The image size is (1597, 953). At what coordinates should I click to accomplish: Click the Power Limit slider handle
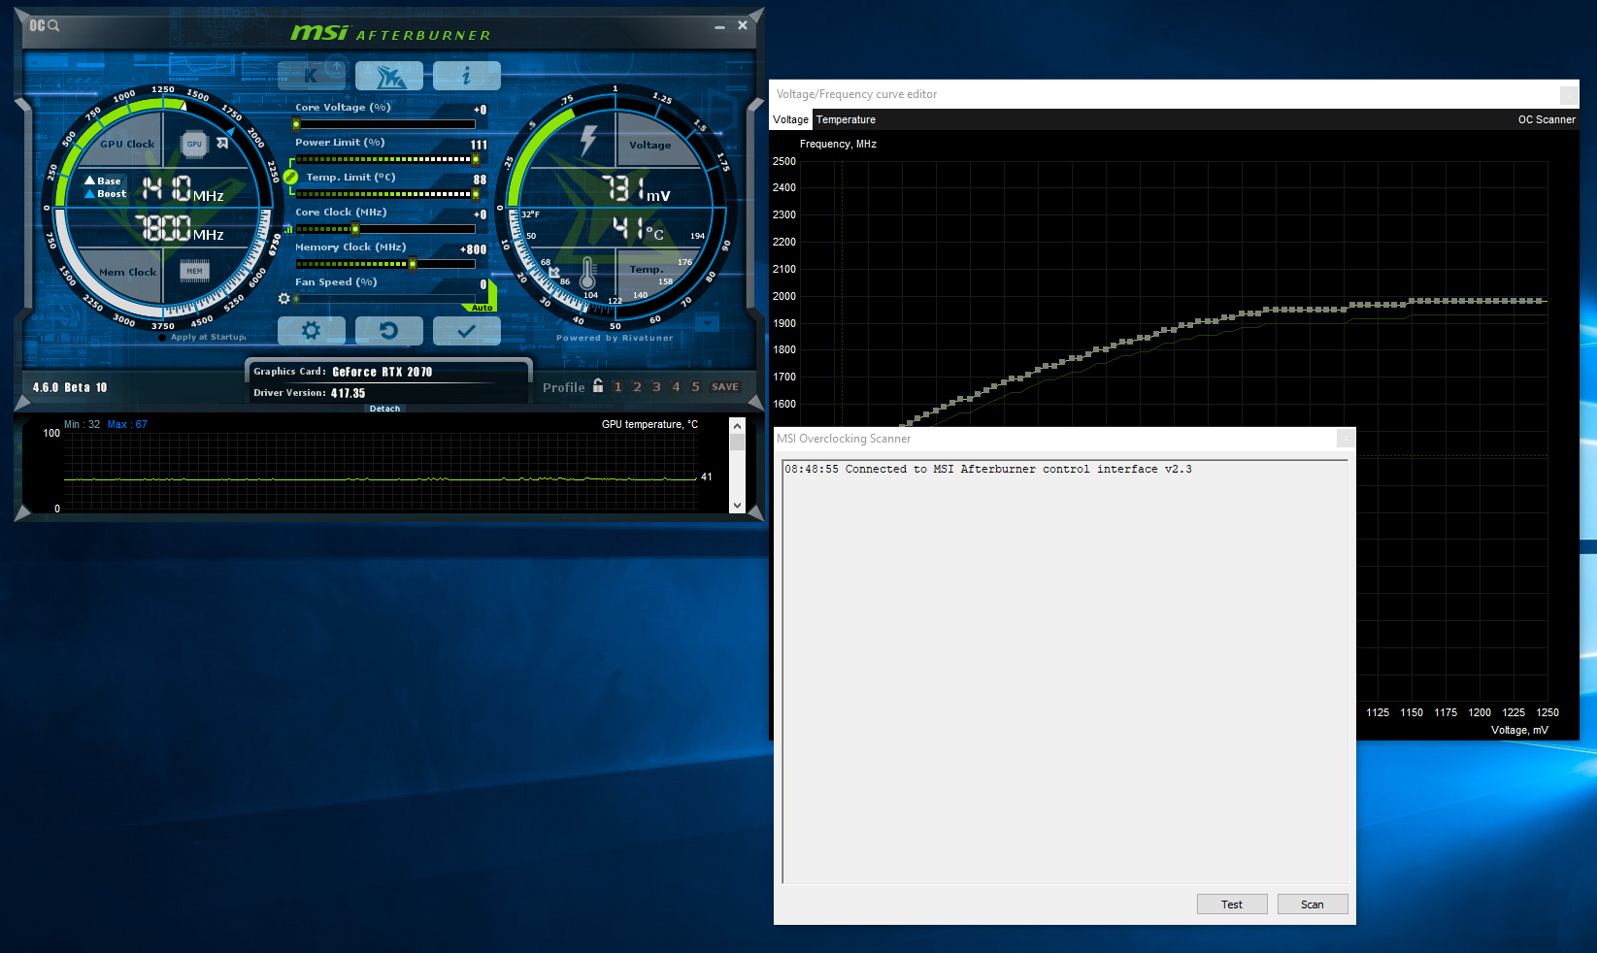click(475, 159)
